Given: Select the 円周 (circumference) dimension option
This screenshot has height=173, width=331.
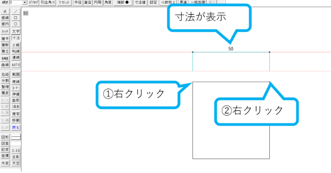Looking at the screenshot, I should pyautogui.click(x=98, y=2).
